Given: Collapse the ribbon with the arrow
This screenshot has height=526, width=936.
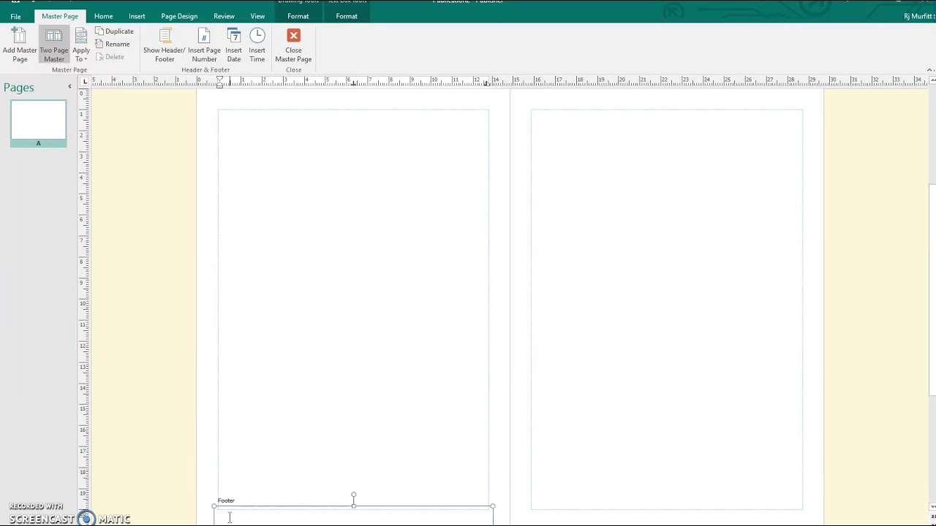Looking at the screenshot, I should 929,69.
